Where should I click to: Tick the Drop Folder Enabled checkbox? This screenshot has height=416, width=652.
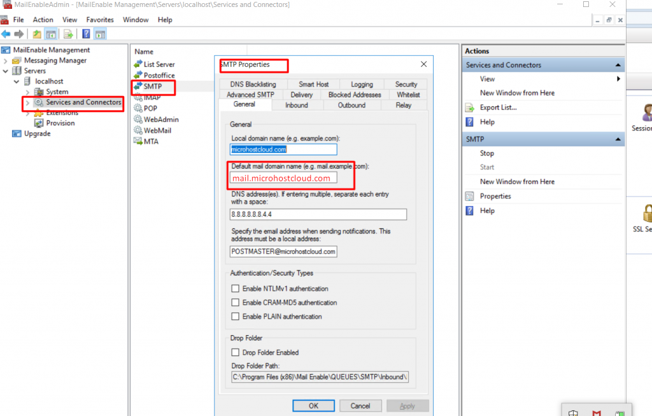(236, 352)
